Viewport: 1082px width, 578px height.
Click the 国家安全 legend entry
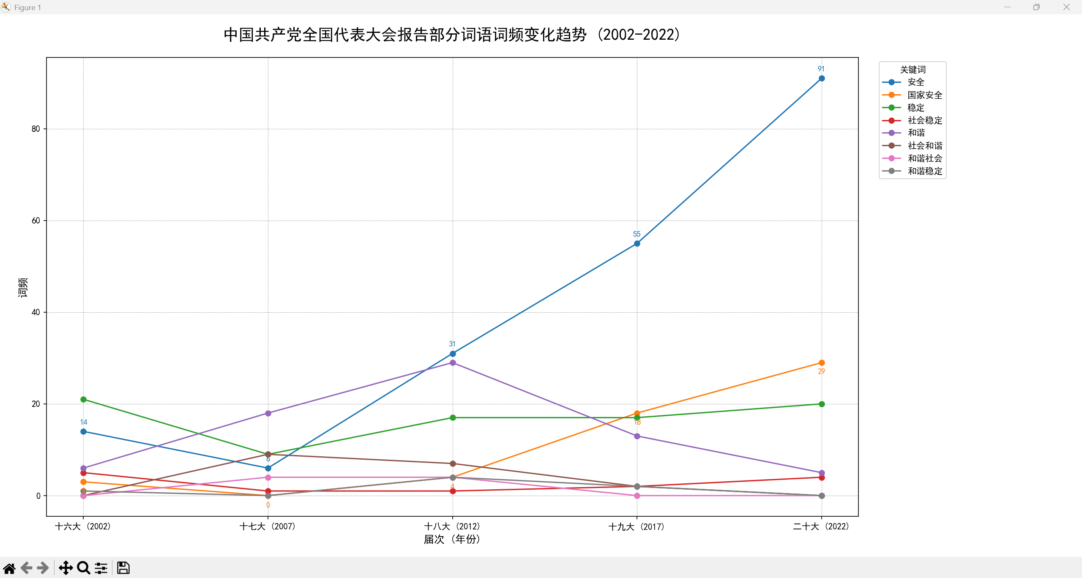[924, 95]
